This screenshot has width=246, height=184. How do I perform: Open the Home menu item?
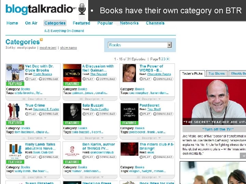(x=12, y=23)
